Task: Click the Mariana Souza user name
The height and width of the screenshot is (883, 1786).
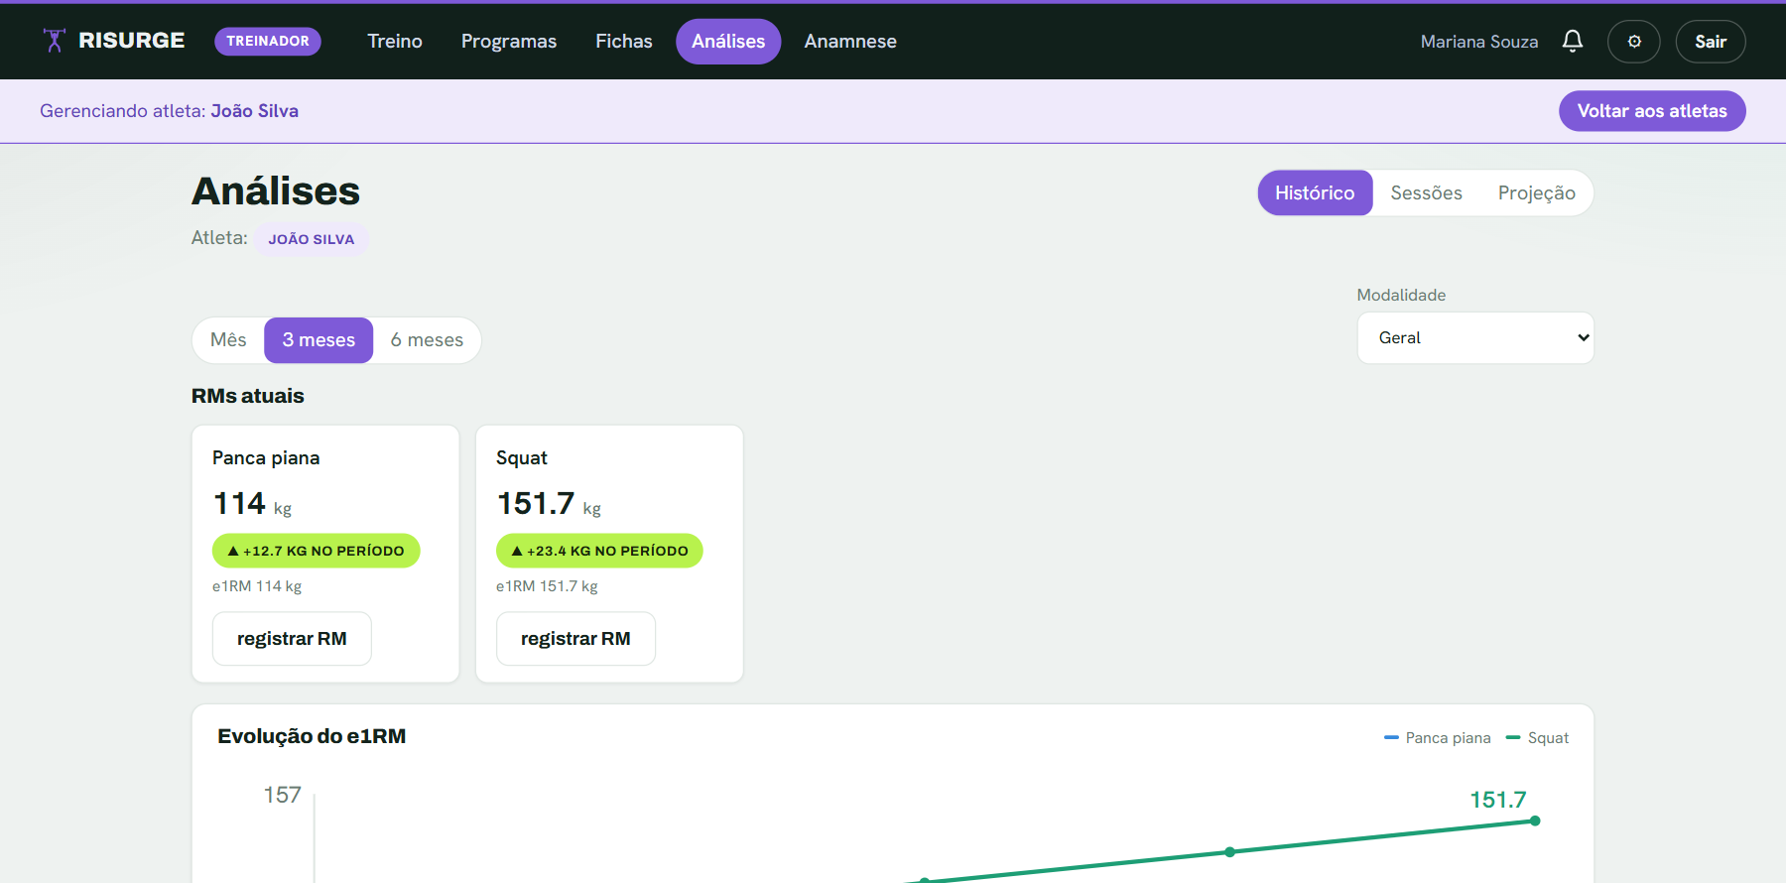Action: 1479,42
